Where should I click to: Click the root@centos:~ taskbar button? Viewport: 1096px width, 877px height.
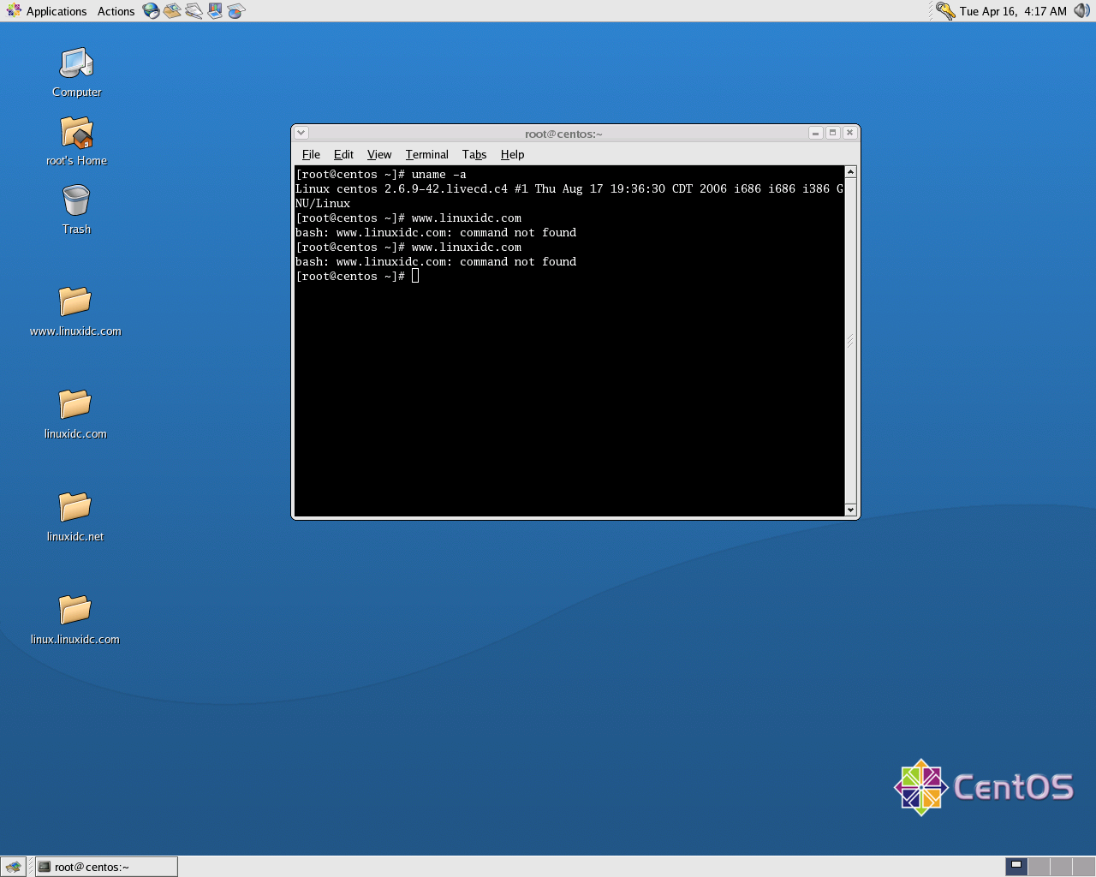click(106, 867)
